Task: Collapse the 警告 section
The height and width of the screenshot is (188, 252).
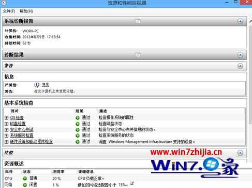Action: click(x=240, y=66)
